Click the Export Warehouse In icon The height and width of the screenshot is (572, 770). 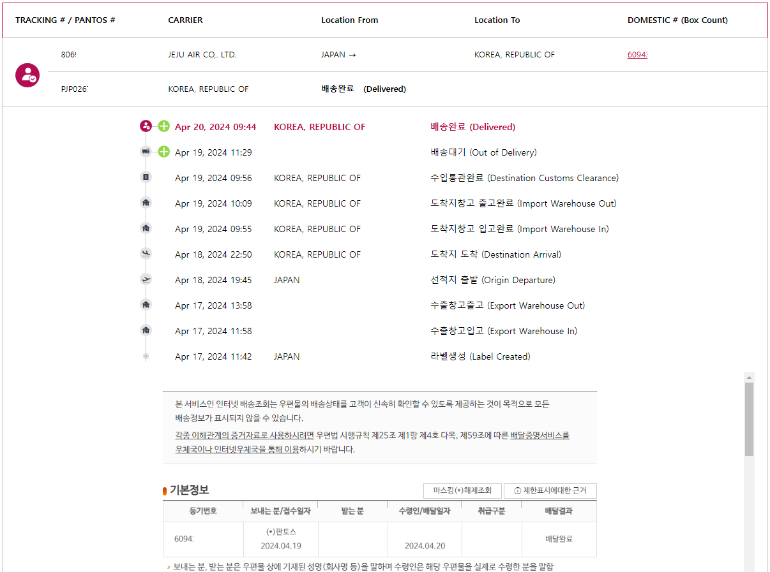coord(146,330)
